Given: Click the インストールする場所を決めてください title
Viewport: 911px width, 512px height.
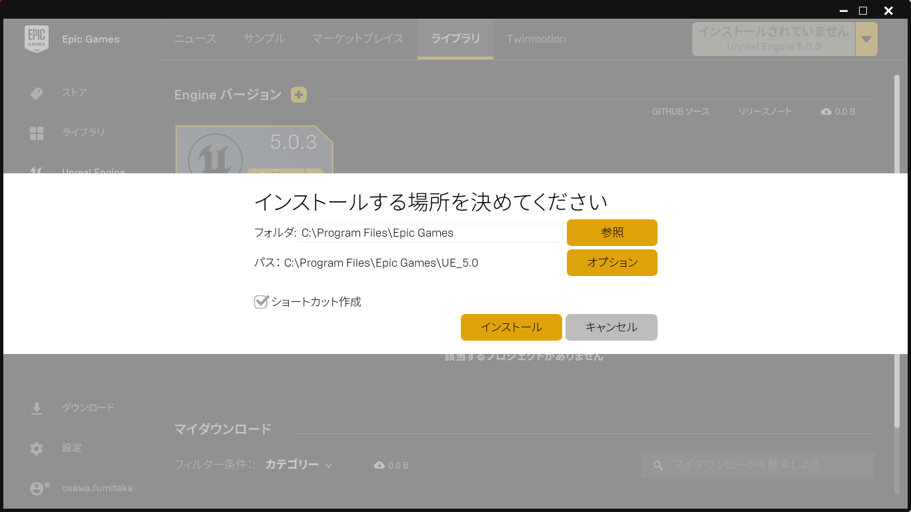Looking at the screenshot, I should click(x=431, y=201).
